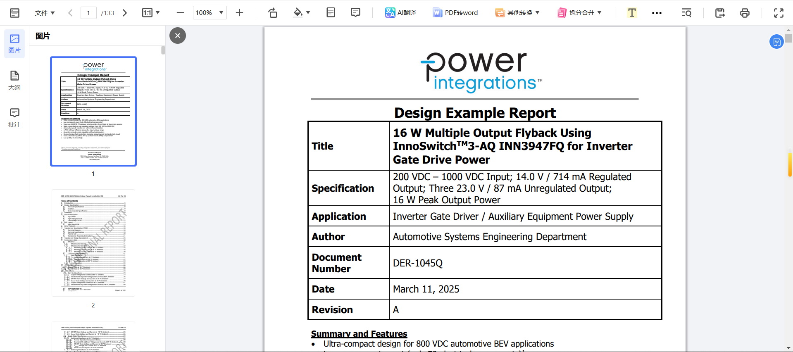Select page 2 thumbnail
The width and height of the screenshot is (793, 352).
93,243
